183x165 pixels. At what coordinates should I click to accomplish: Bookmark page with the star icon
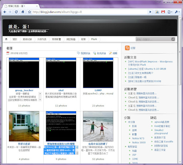click(29, 12)
